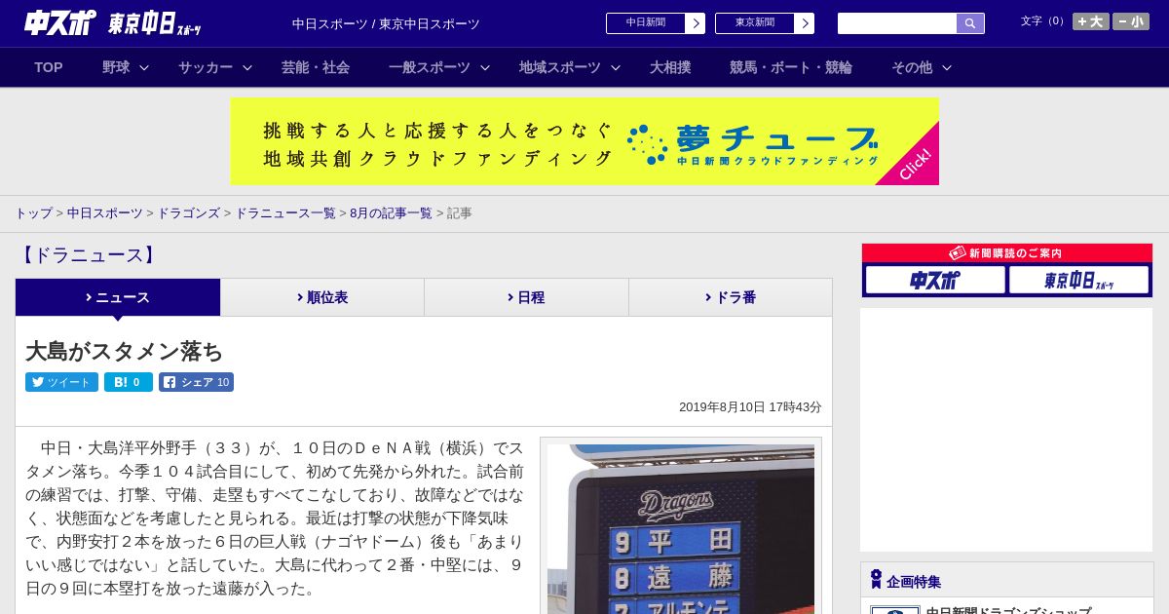
Task: Click the 企画特集 ribbon icon
Action: click(x=876, y=580)
